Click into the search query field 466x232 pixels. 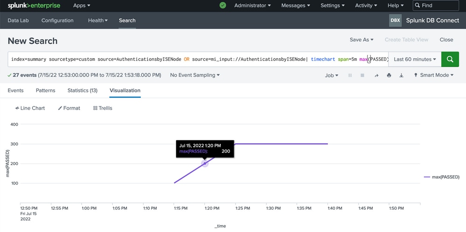(198, 59)
